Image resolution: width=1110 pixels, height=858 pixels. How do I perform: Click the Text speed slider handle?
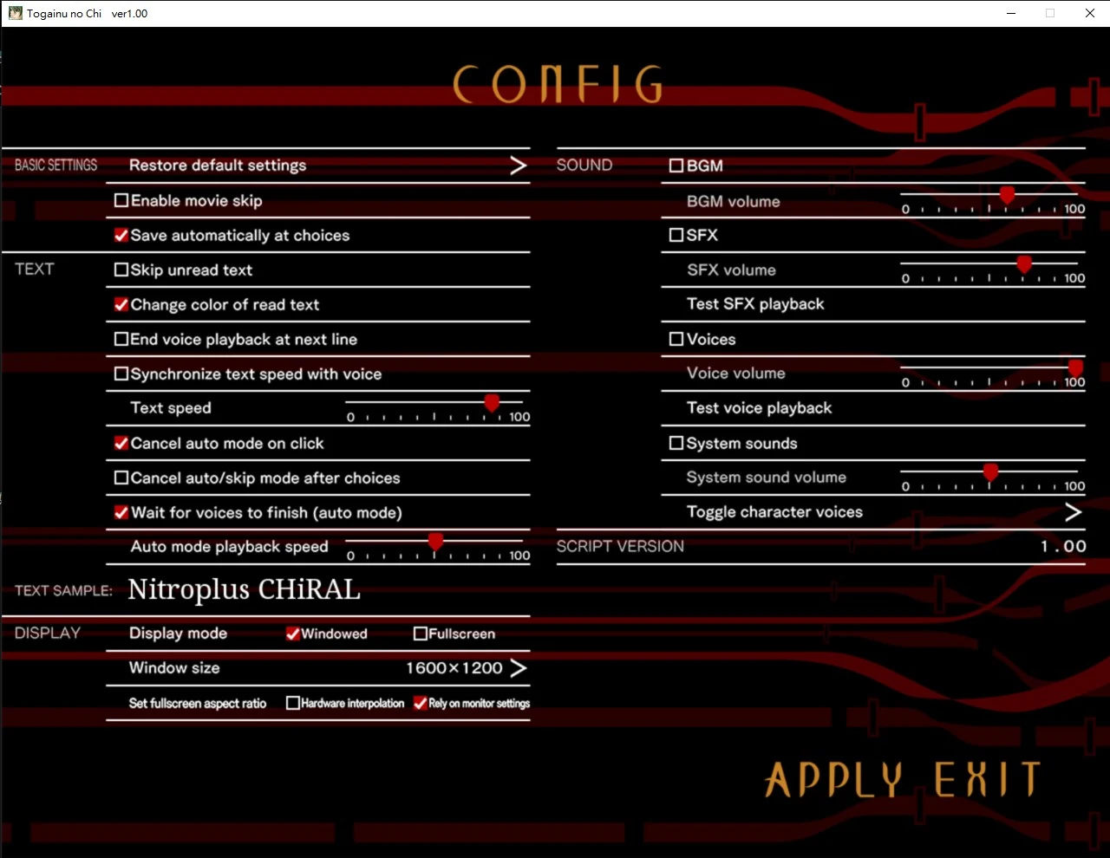pyautogui.click(x=492, y=403)
